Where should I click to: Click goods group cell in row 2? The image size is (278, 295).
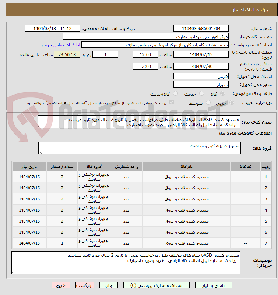click(94, 188)
